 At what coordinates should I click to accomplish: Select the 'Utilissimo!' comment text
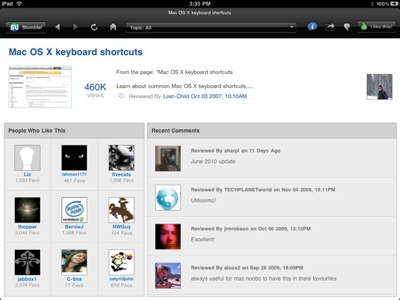click(x=203, y=201)
